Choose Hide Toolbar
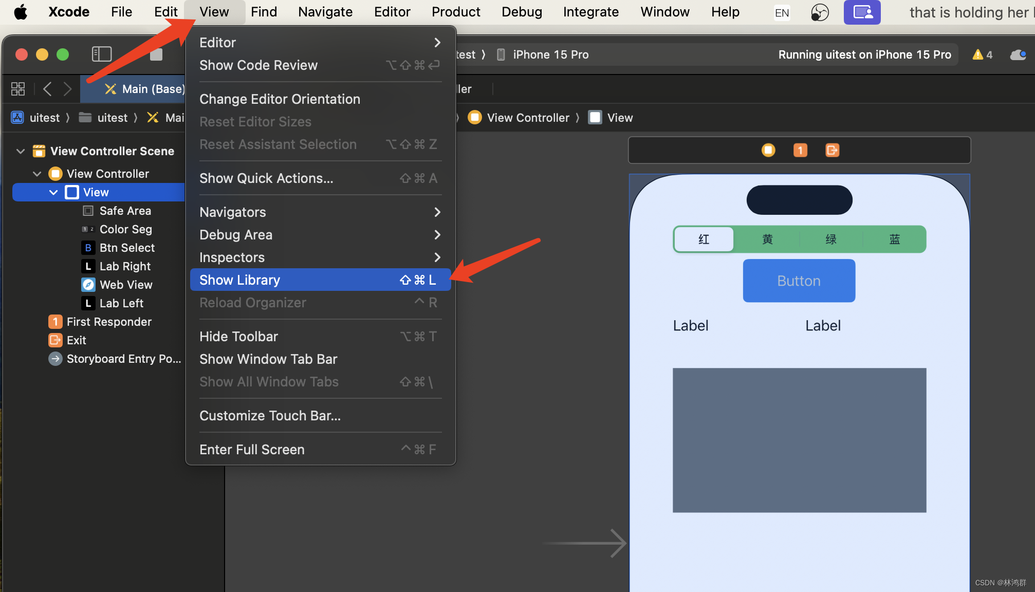This screenshot has height=592, width=1035. [x=320, y=337]
